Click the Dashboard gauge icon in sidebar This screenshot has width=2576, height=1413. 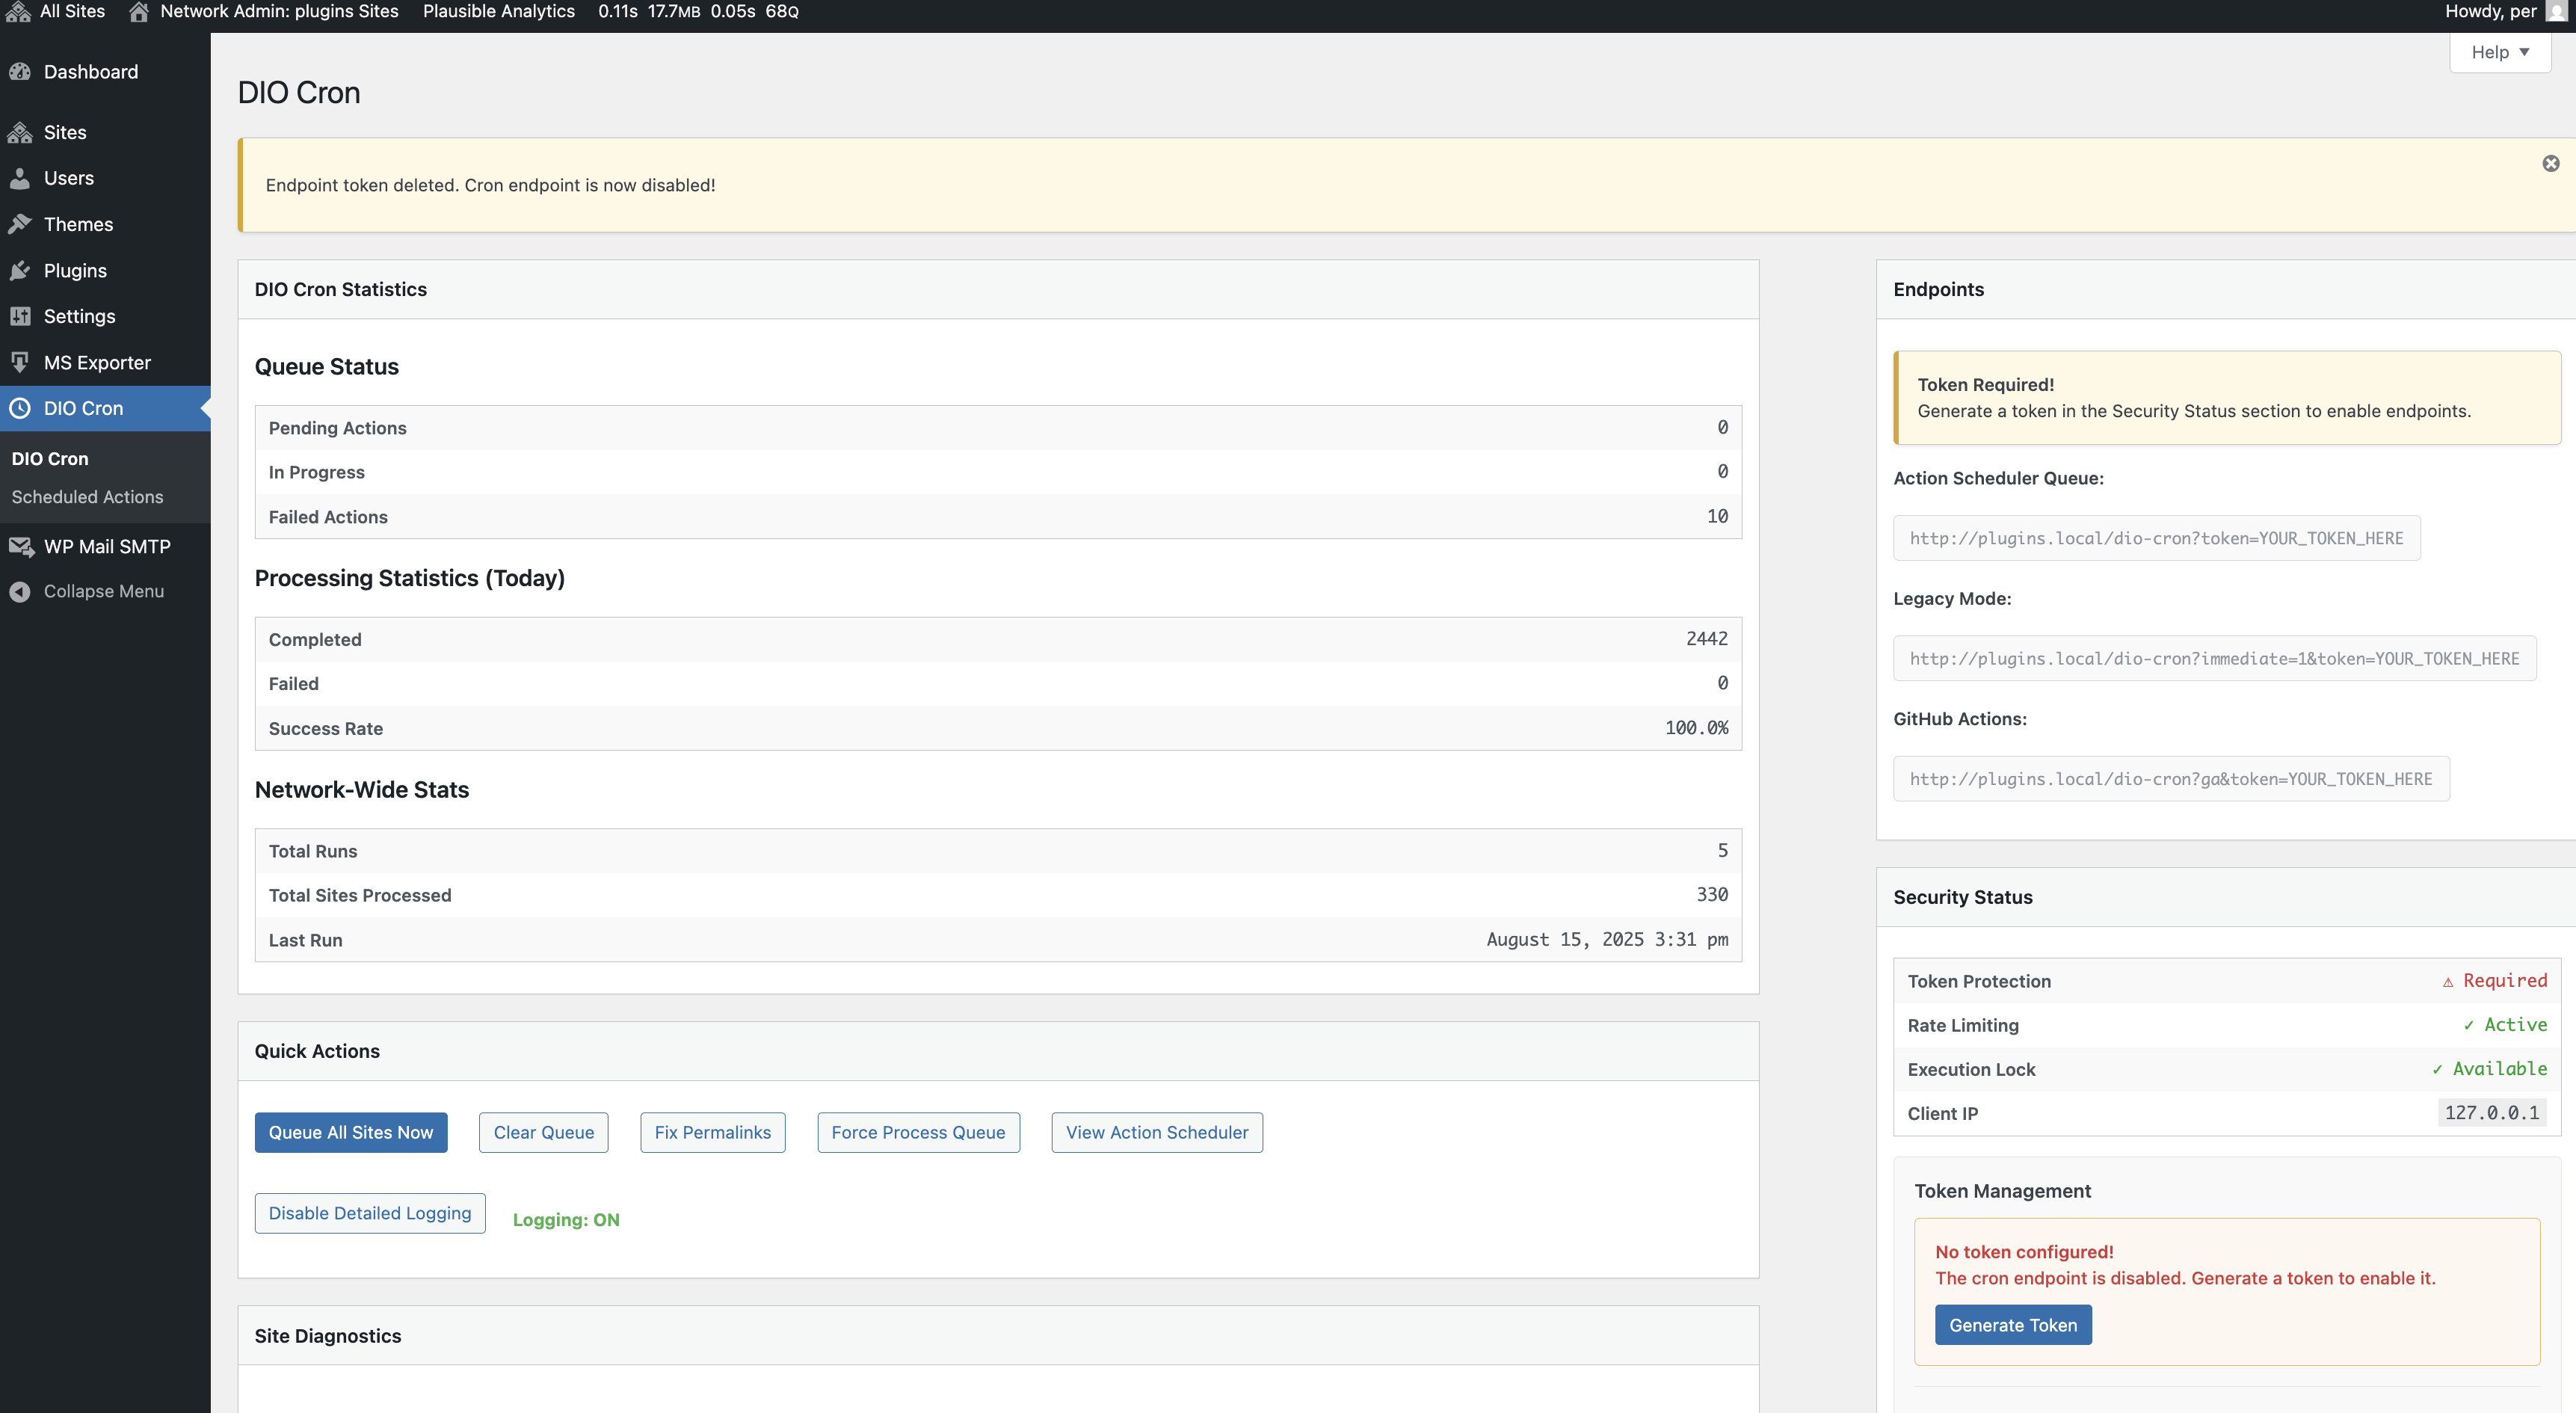(20, 72)
